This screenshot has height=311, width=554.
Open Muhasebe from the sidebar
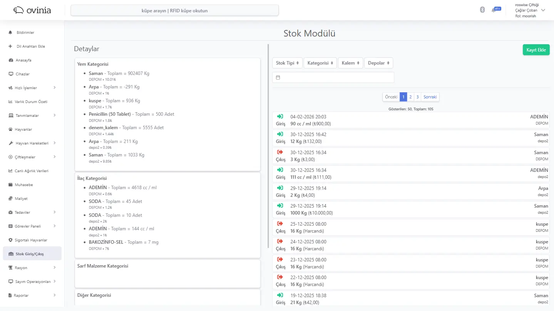[23, 185]
